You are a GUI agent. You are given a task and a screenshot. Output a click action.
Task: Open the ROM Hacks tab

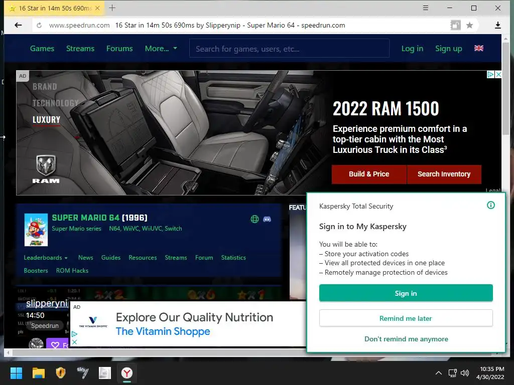72,271
